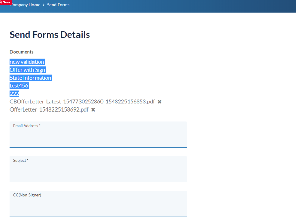Viewport: 296px width, 220px height.
Task: Click into the Subject input field
Action: tap(98, 173)
